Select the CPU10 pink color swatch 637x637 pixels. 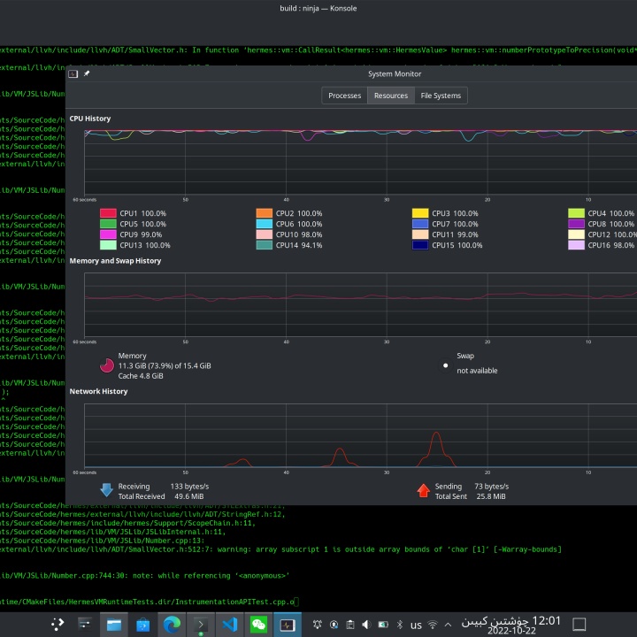264,234
